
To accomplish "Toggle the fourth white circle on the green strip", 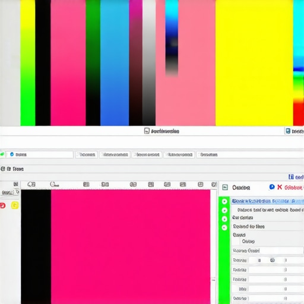I will point(224,227).
